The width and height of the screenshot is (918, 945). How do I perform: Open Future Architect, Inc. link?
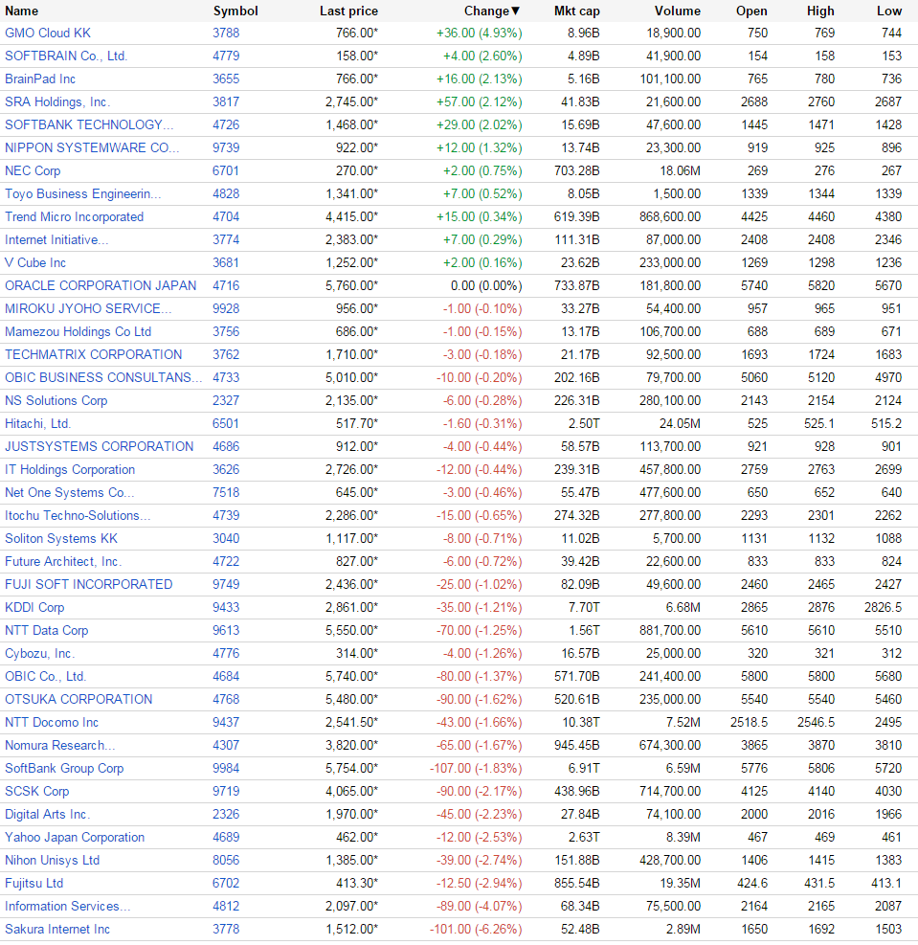[63, 561]
